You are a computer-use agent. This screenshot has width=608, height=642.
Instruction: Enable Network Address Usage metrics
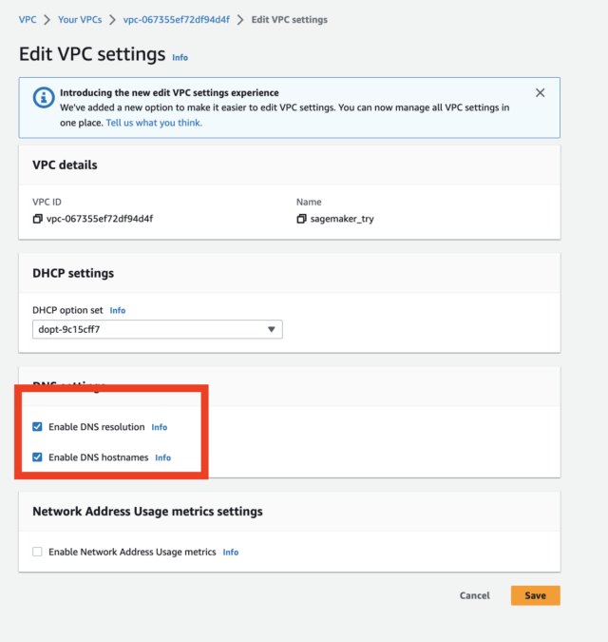click(37, 552)
